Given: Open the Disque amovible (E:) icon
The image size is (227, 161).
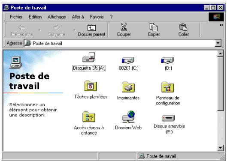Looking at the screenshot, I should click(x=168, y=118).
